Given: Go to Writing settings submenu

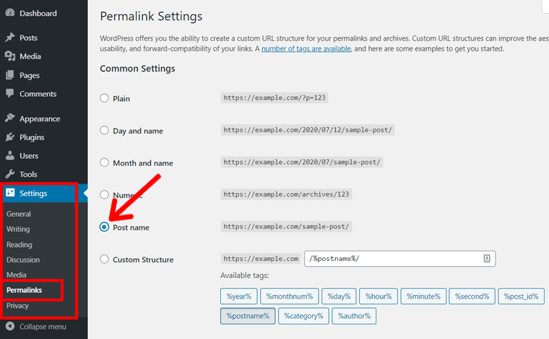Looking at the screenshot, I should [18, 229].
